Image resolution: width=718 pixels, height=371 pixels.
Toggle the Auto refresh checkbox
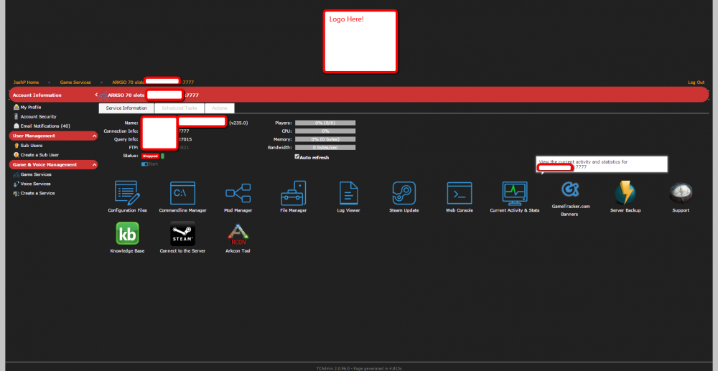(297, 156)
